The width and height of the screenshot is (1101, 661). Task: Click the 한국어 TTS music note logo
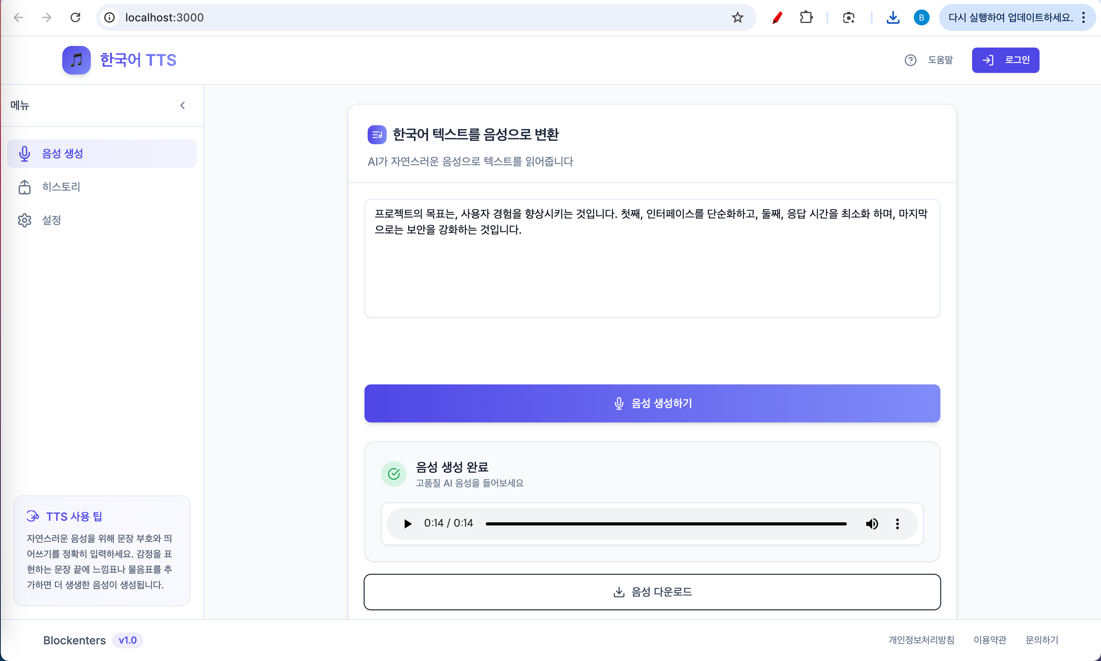(76, 60)
